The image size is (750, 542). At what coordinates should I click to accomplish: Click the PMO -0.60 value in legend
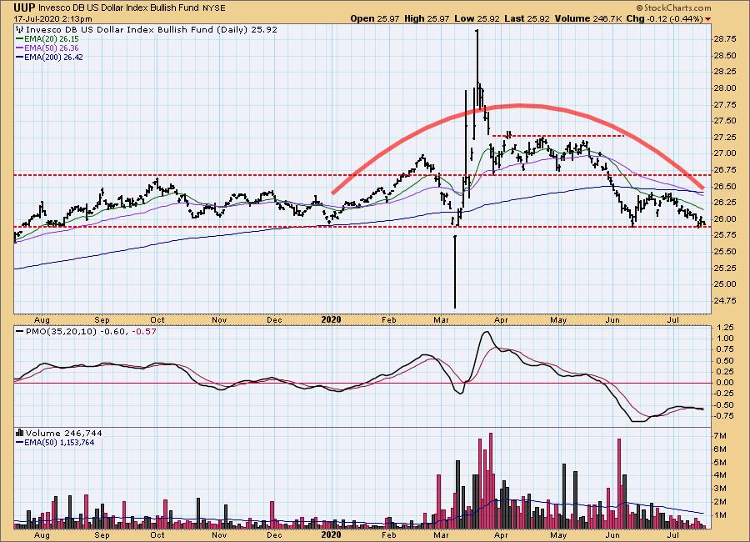click(114, 331)
